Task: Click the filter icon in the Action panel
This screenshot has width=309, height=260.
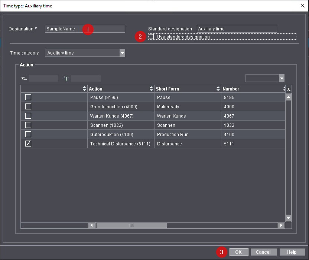Action: click(24, 78)
